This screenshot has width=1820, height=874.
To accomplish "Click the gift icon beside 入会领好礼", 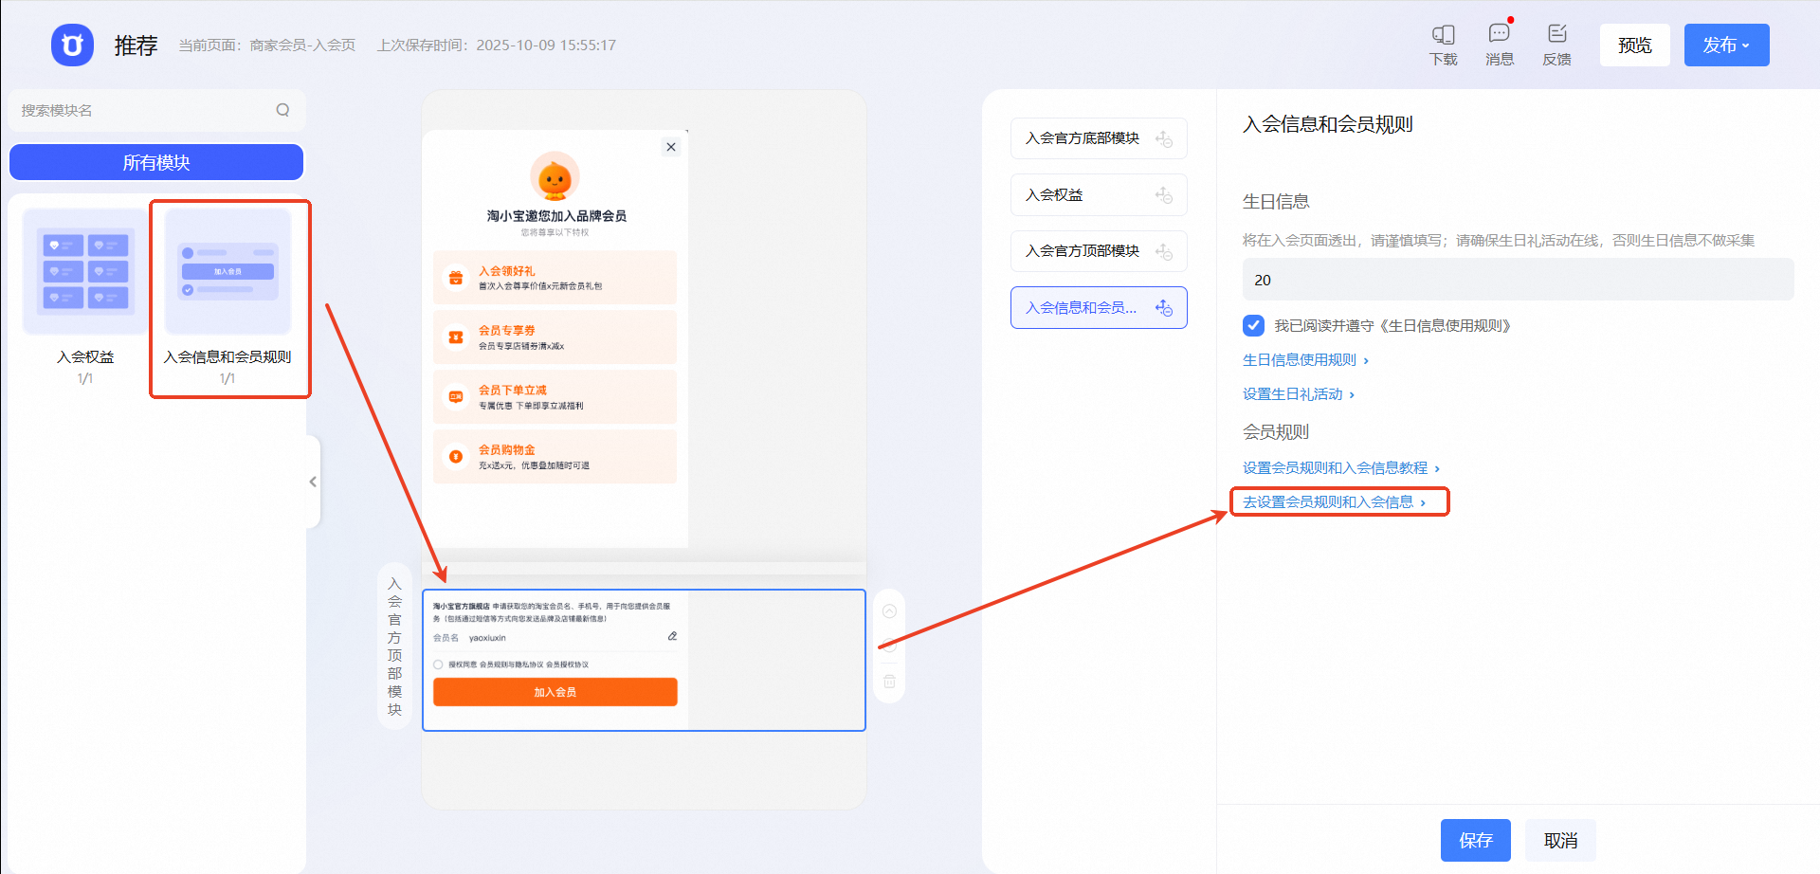I will click(456, 278).
